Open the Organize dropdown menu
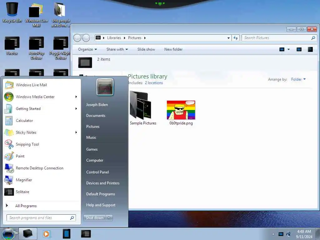 [87, 49]
